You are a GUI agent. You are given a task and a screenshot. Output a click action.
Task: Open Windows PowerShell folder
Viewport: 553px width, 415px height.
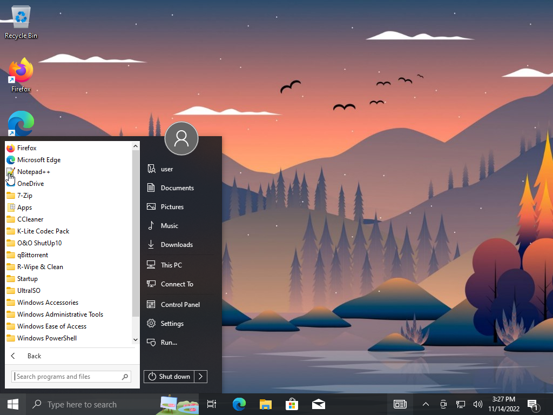69,338
